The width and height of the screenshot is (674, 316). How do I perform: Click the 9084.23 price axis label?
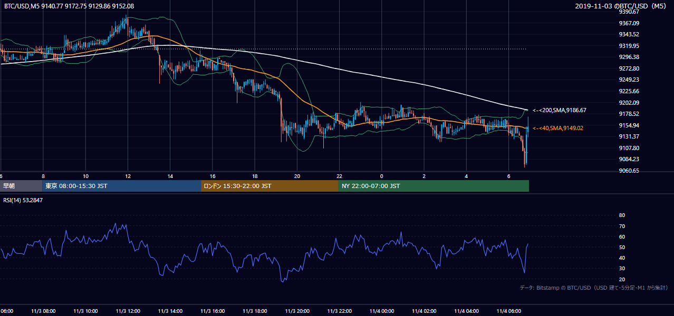point(630,159)
